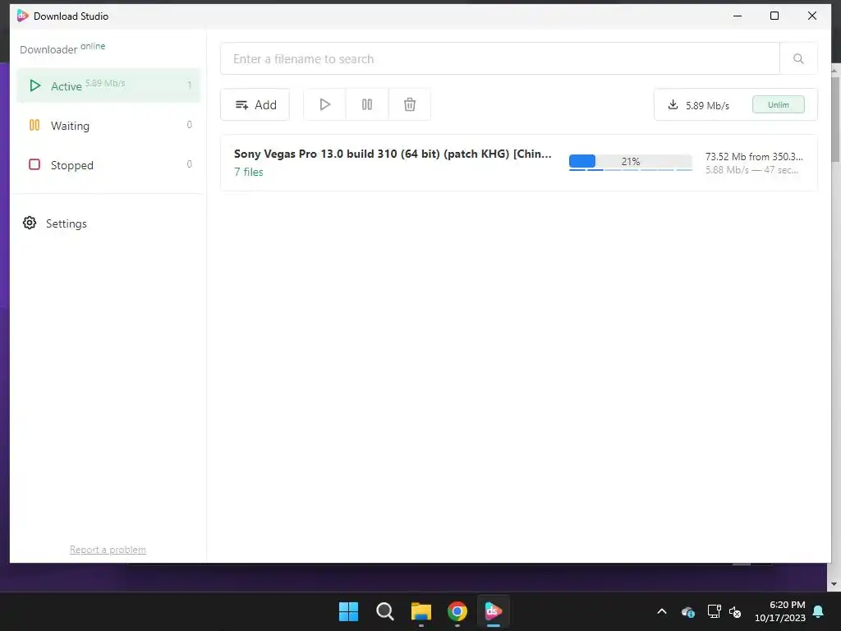Open File Explorer from taskbar
The width and height of the screenshot is (841, 631).
[421, 611]
